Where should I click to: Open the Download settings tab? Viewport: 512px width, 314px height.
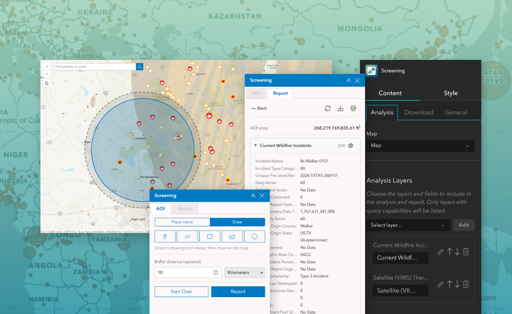point(419,112)
